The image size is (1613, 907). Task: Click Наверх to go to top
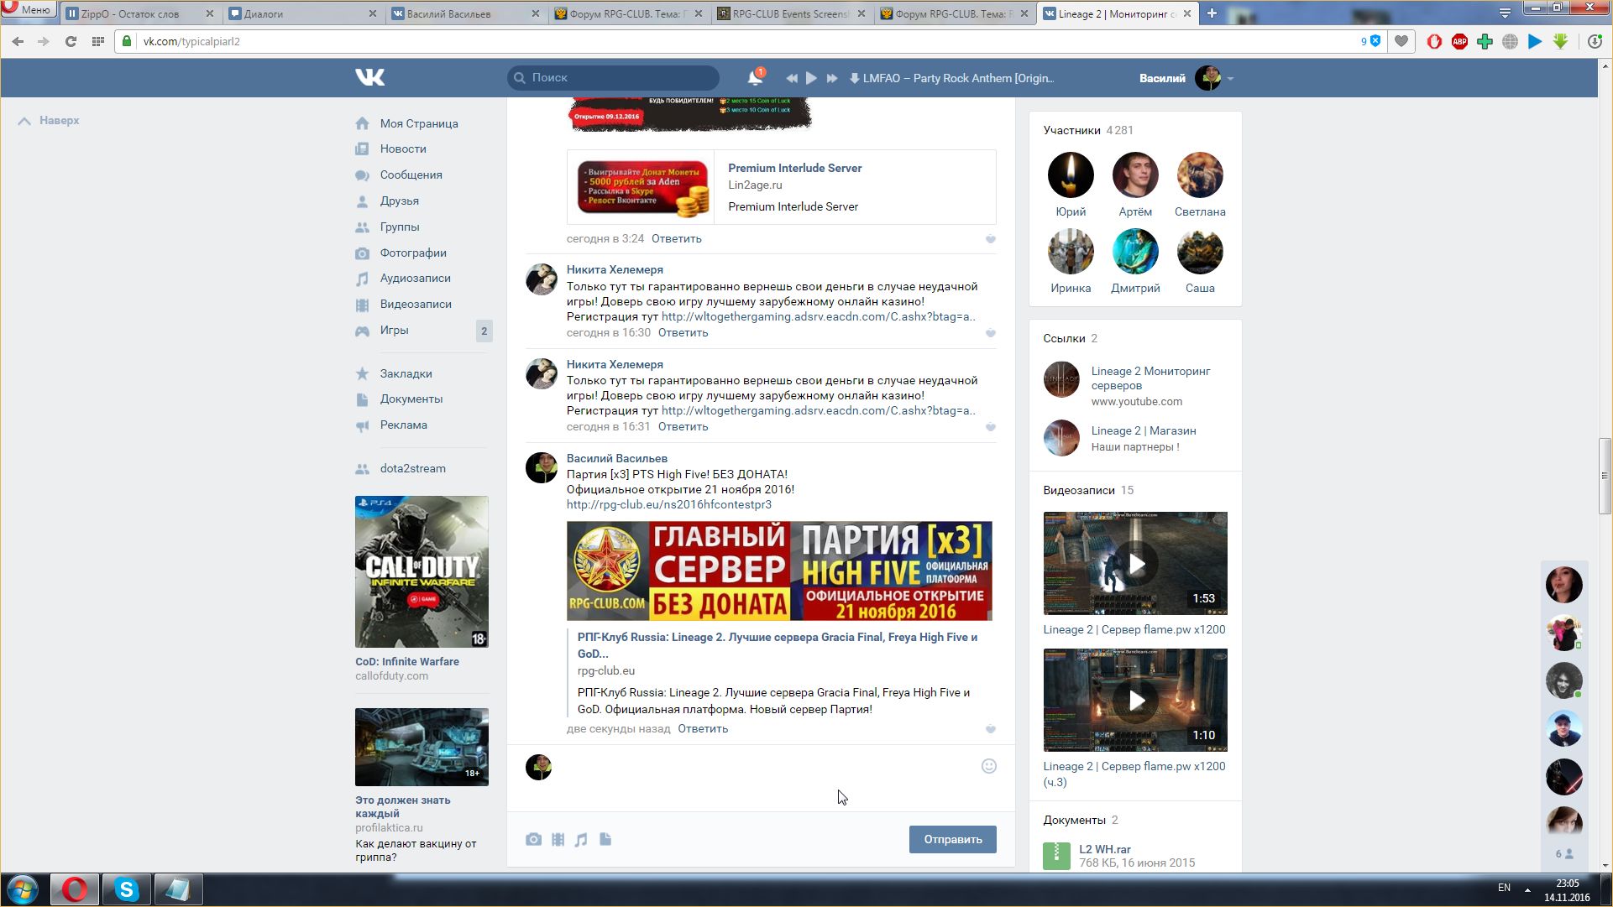pos(49,121)
